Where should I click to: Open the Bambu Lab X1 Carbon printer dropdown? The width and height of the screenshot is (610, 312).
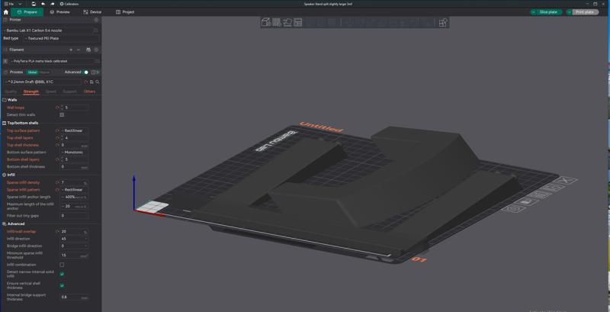pos(47,31)
